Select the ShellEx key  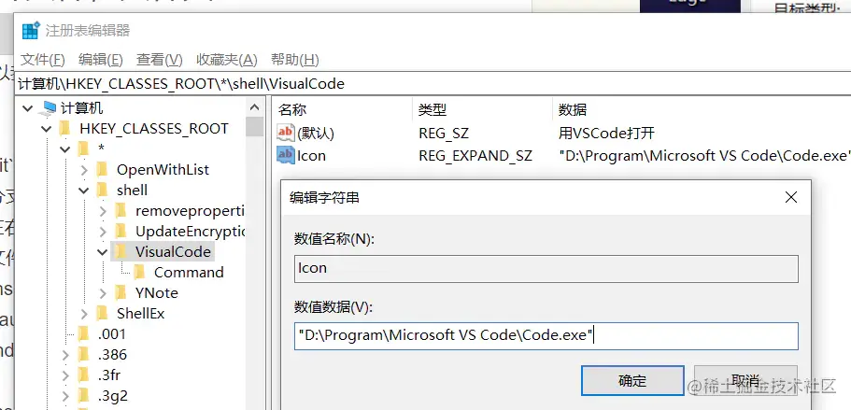click(140, 314)
